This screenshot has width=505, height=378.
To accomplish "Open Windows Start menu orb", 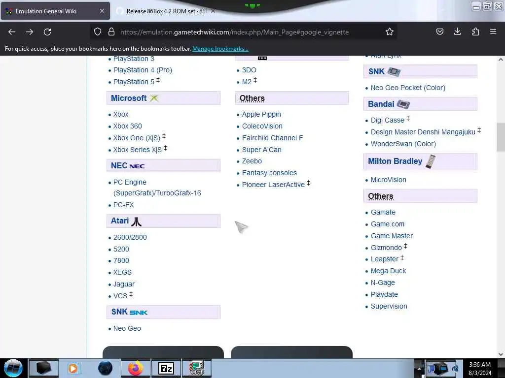I will tap(13, 368).
